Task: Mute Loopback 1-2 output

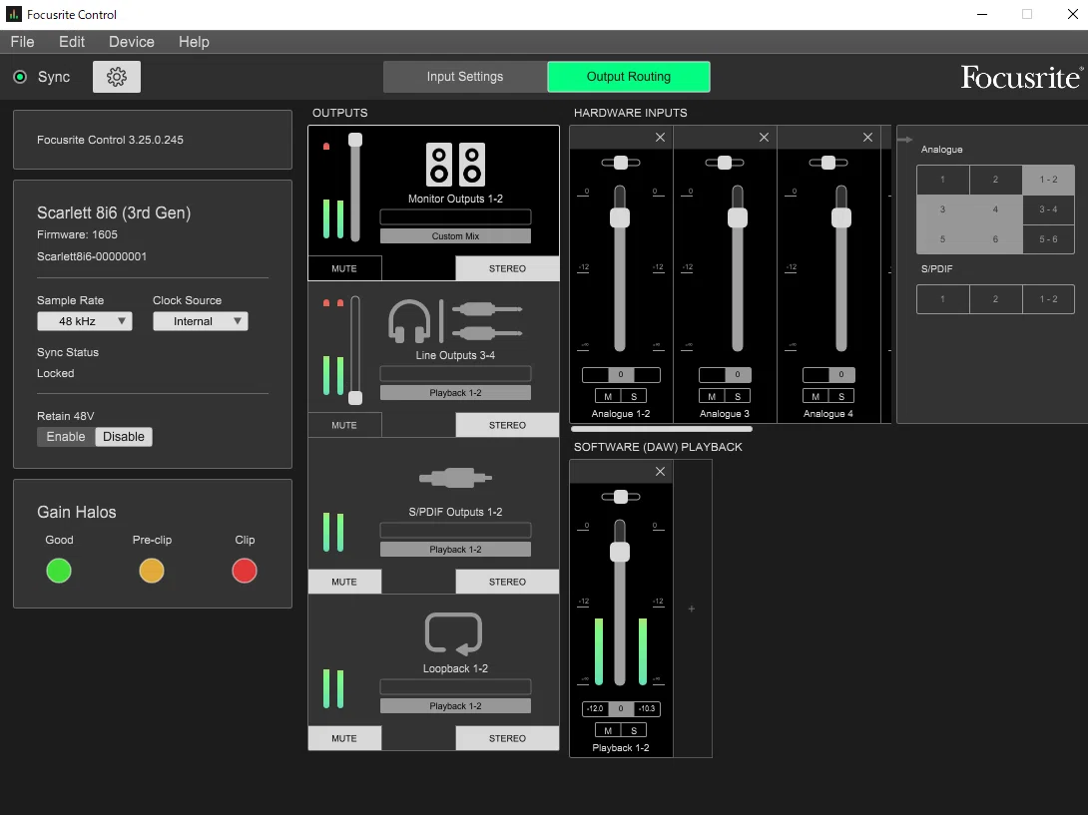Action: point(344,739)
